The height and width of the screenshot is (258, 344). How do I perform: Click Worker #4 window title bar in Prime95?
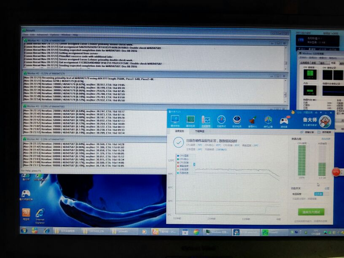click(x=94, y=139)
